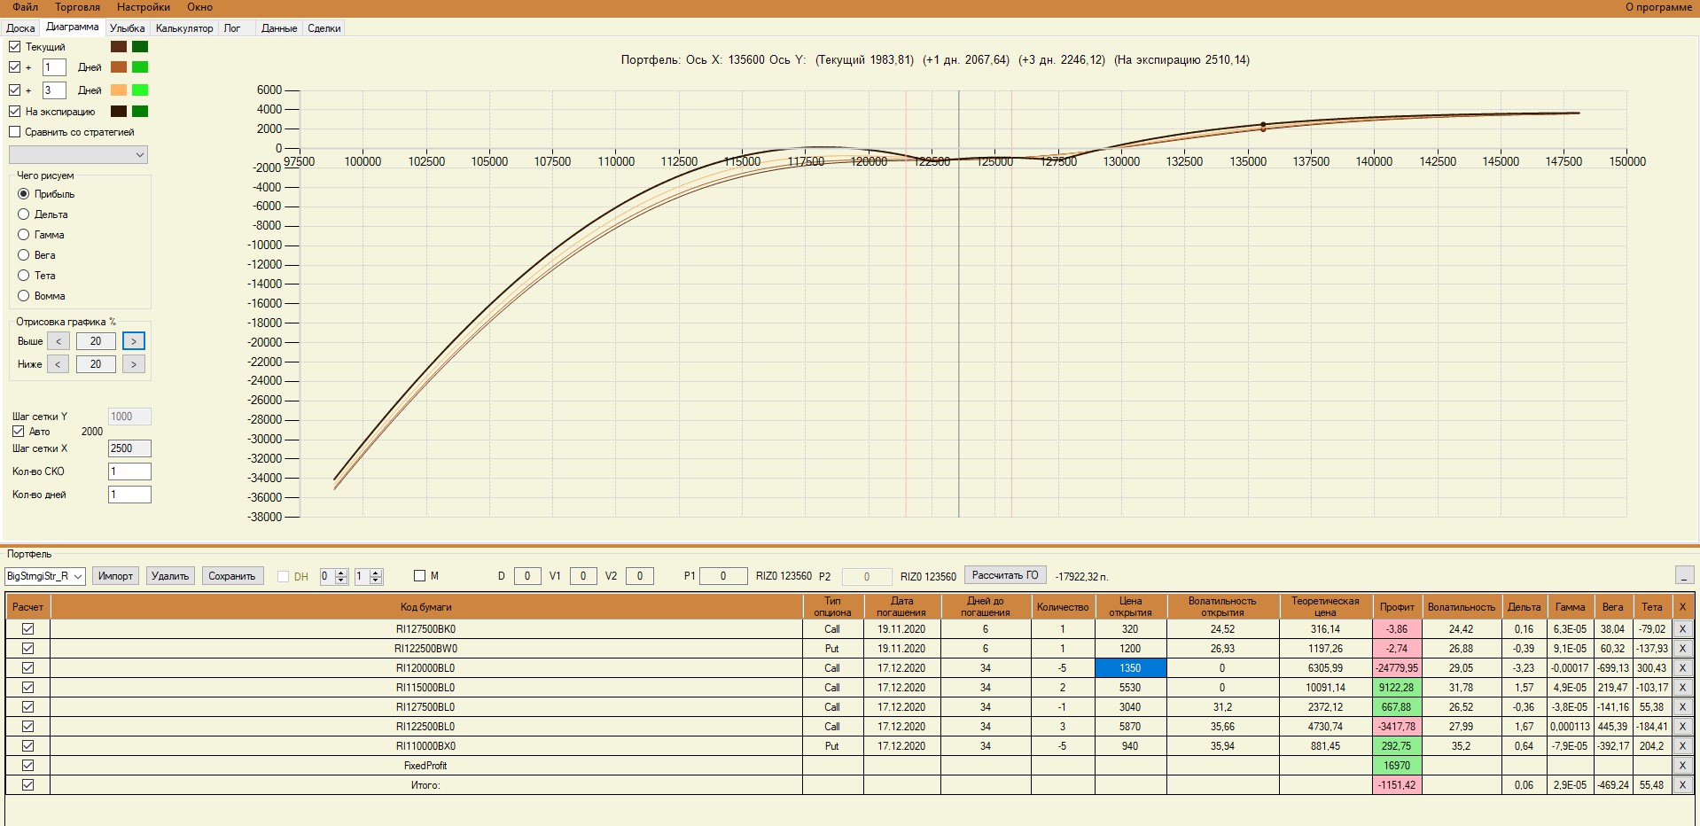
Task: Increase the Выше chart percentage
Action: tap(134, 341)
